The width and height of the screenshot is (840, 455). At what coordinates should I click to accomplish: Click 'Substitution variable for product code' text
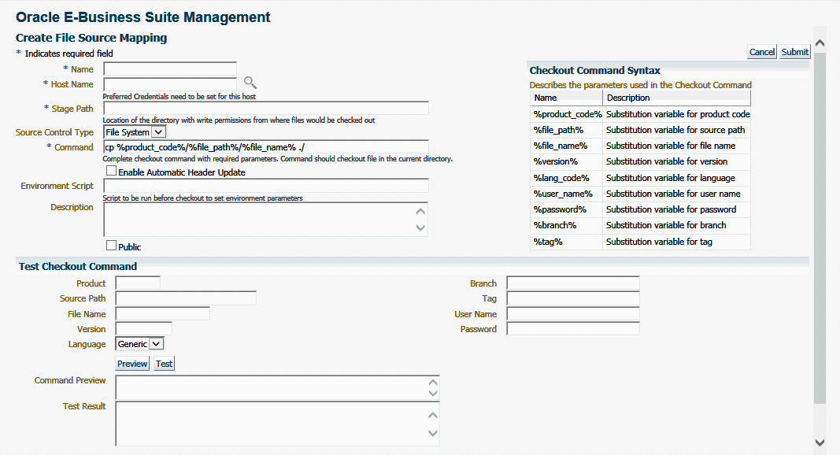coord(678,114)
